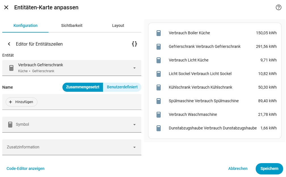This screenshot has height=177, width=286.
Task: Close the Entitäten-Karte anpassen dialog
Action: click(6, 8)
